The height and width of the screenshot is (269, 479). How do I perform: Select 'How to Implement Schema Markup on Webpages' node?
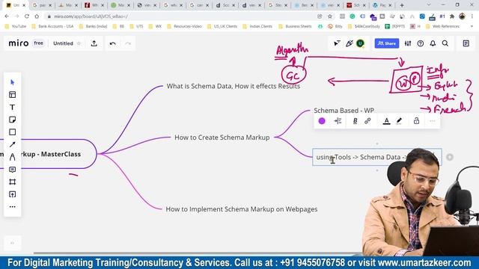tap(242, 209)
